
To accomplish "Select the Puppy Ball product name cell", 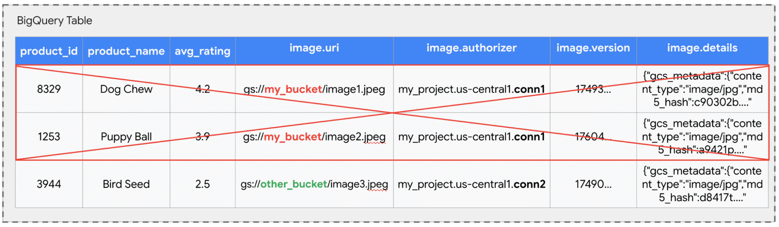I will tap(126, 137).
